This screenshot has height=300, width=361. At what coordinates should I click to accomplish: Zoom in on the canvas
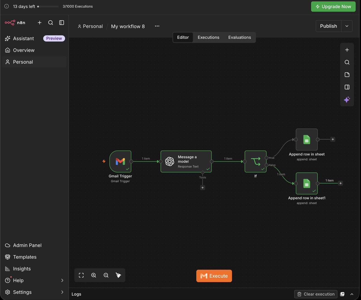(x=94, y=275)
